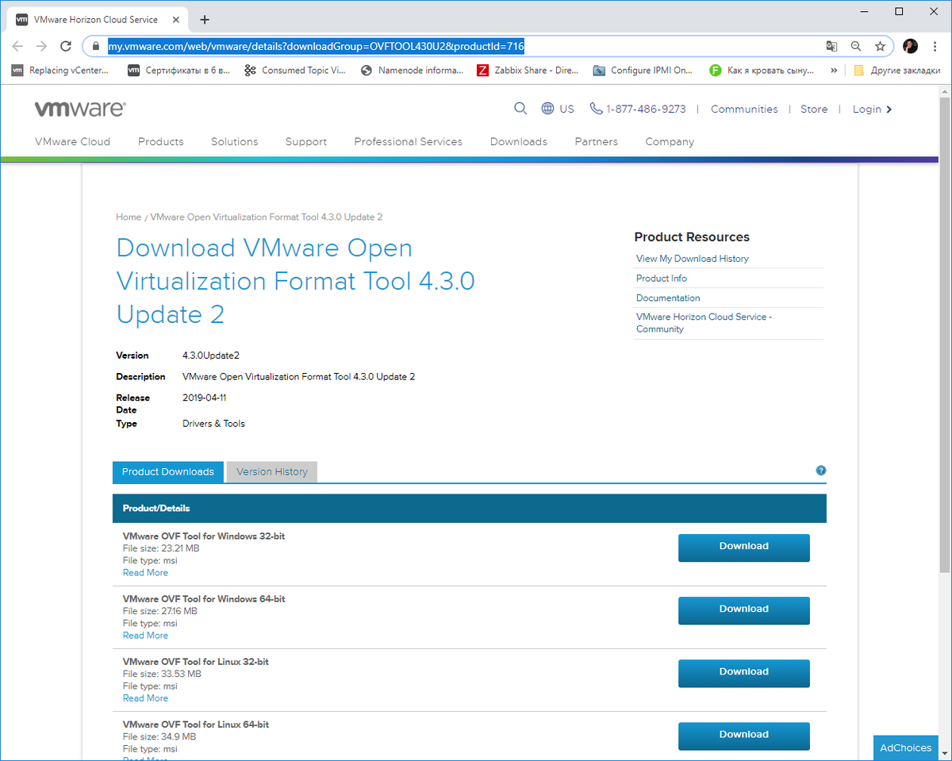Open the Professional Services menu
The height and width of the screenshot is (761, 952).
pos(409,141)
